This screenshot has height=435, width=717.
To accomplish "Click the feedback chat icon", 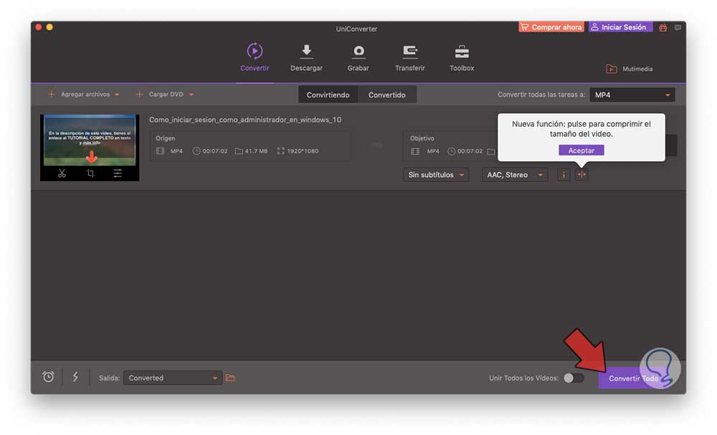I will 678,27.
